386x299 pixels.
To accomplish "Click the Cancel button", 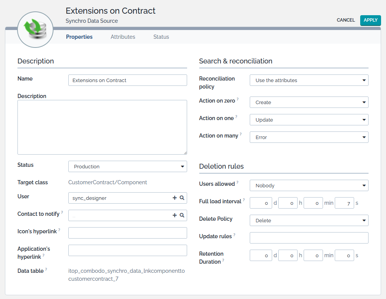I will pyautogui.click(x=346, y=20).
